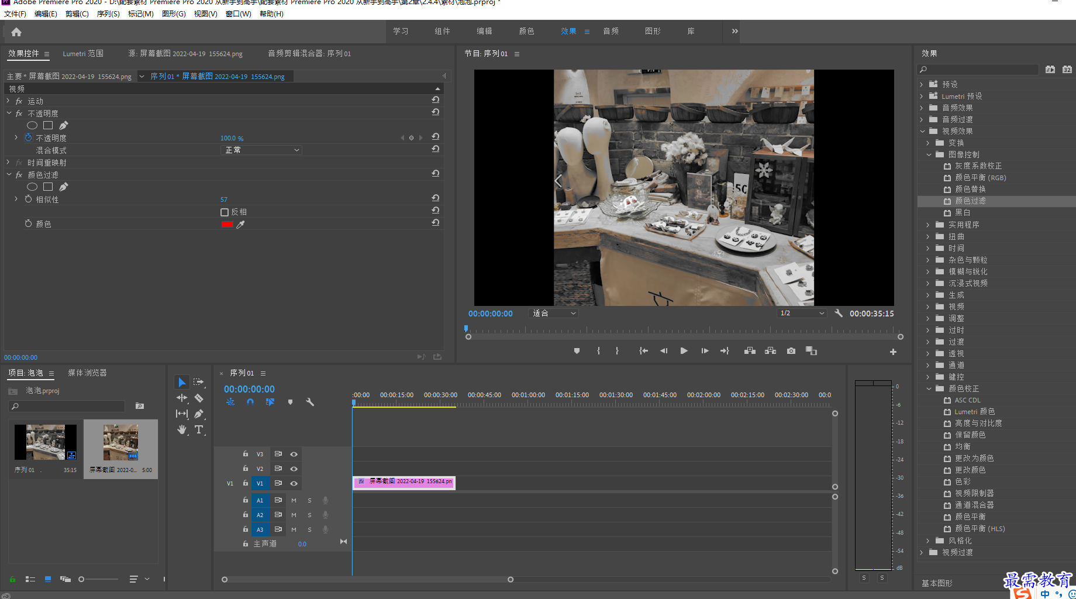Open the button editor plus icon
Viewport: 1076px width, 599px height.
pos(893,352)
